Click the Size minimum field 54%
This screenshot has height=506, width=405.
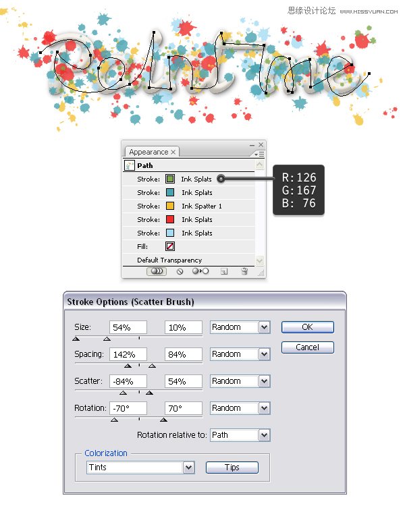(x=128, y=327)
